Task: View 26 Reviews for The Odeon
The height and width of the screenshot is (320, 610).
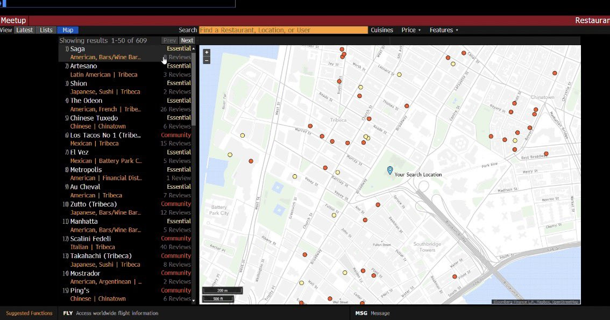Action: coord(175,109)
